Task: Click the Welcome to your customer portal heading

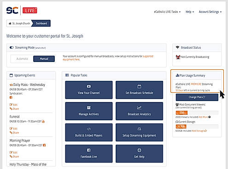Action: coord(45,36)
